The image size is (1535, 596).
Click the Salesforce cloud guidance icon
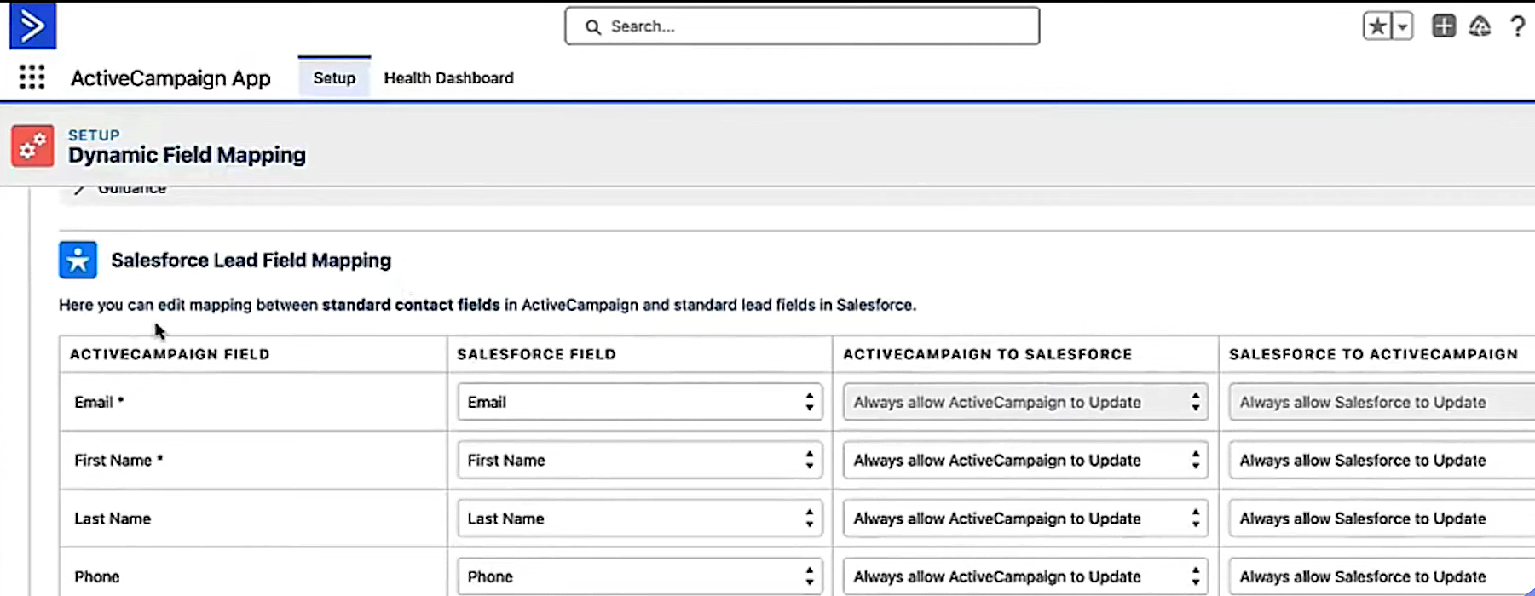[x=1480, y=26]
